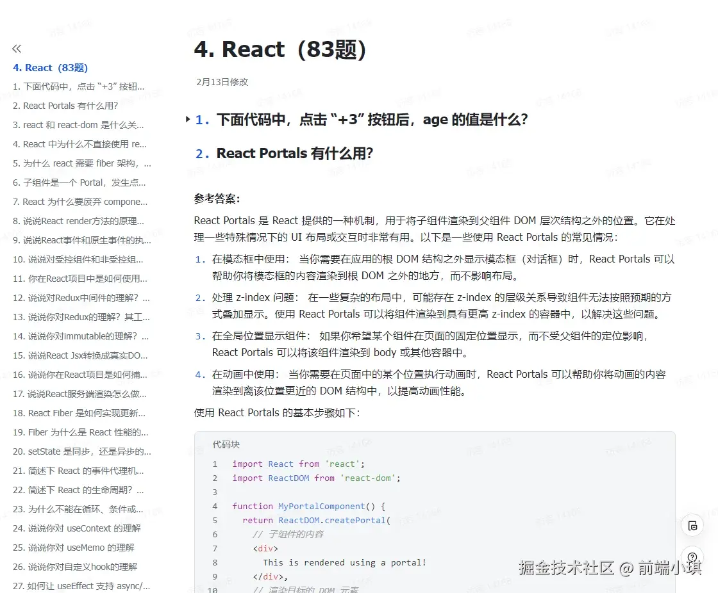Jump to sidebar item 16. 说说你在React项目是如何捕
Screen dimensions: 718x593
click(80, 375)
